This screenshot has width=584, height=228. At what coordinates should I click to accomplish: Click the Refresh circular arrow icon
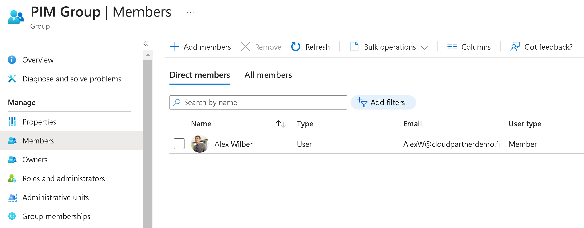click(295, 47)
